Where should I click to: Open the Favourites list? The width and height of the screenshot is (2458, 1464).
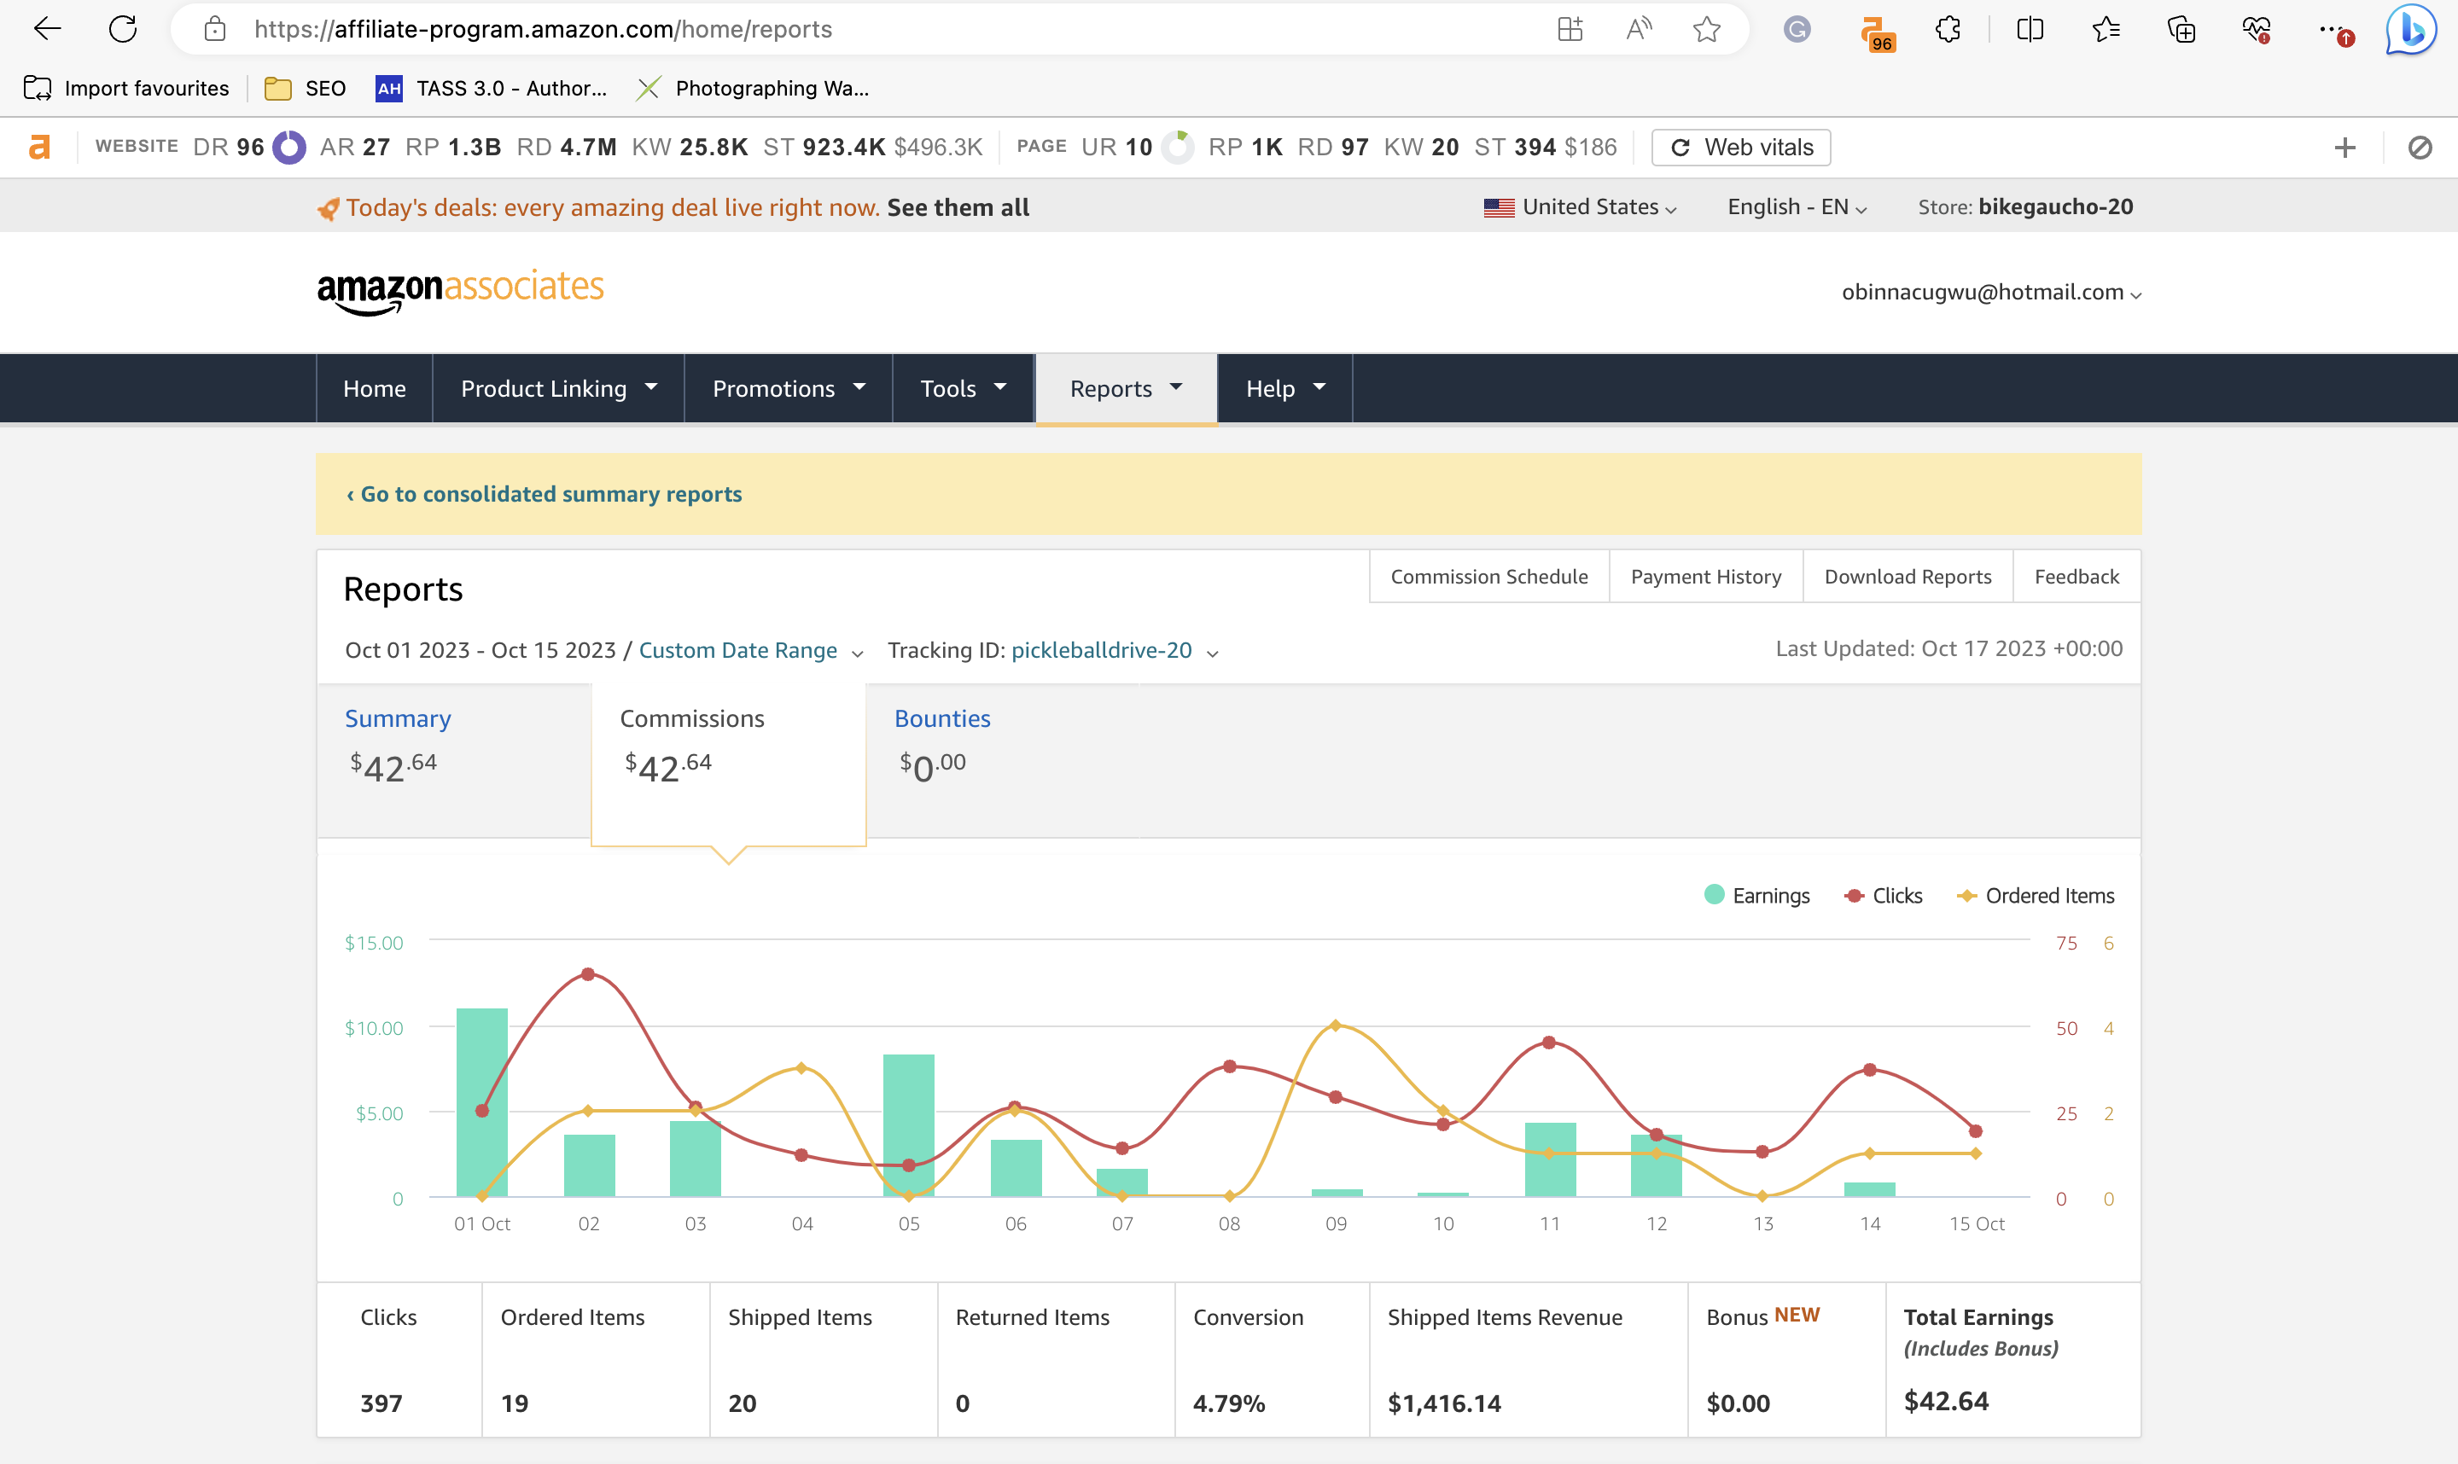pyautogui.click(x=2105, y=29)
